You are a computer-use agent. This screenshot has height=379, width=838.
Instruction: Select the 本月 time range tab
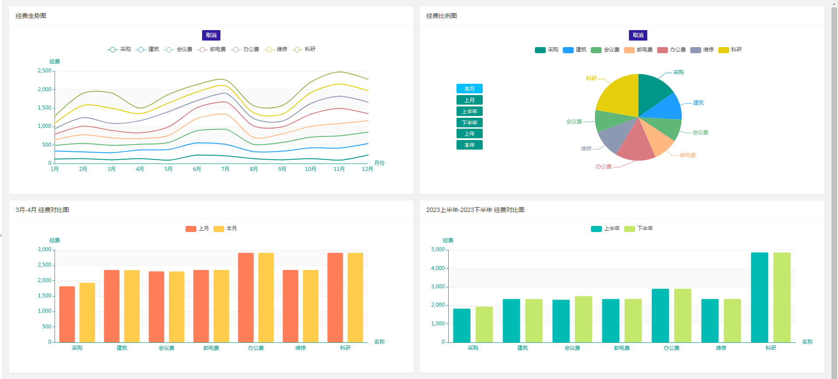pos(469,89)
